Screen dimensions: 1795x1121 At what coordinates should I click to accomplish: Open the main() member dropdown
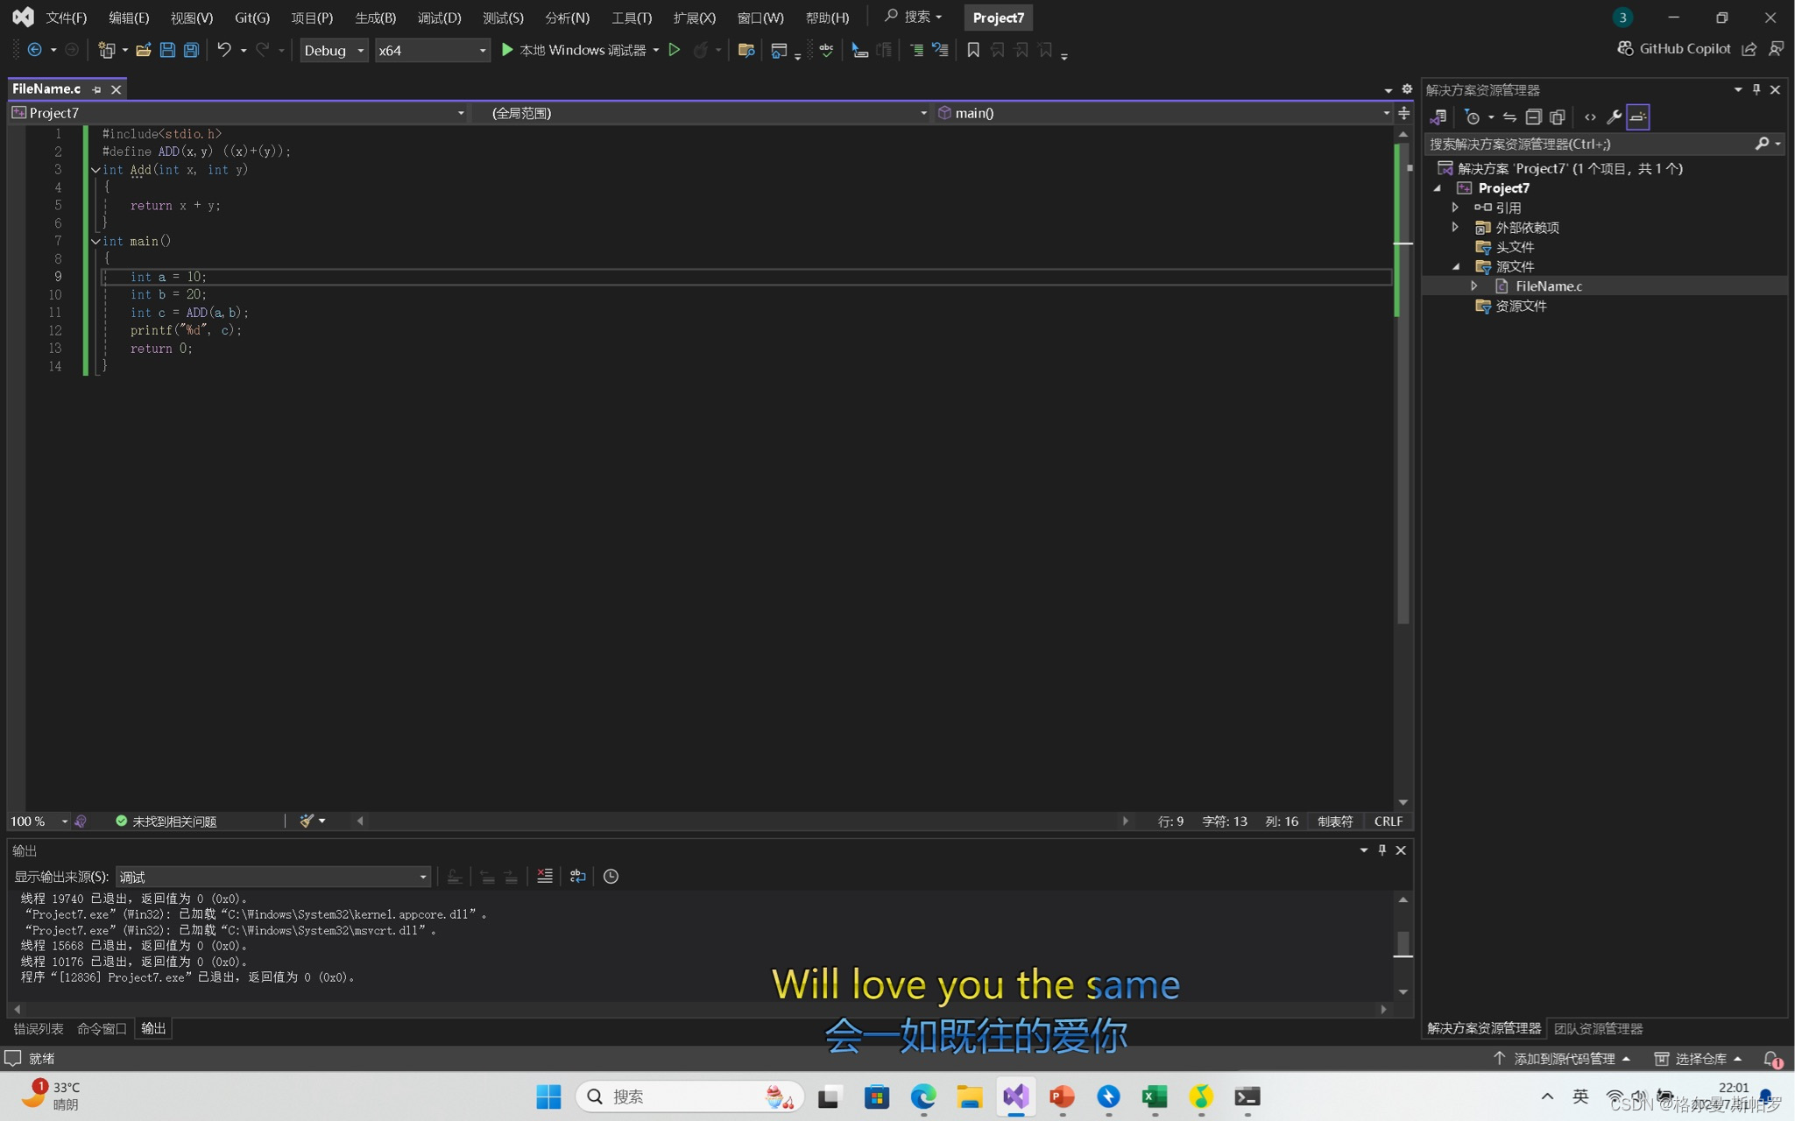(1163, 113)
